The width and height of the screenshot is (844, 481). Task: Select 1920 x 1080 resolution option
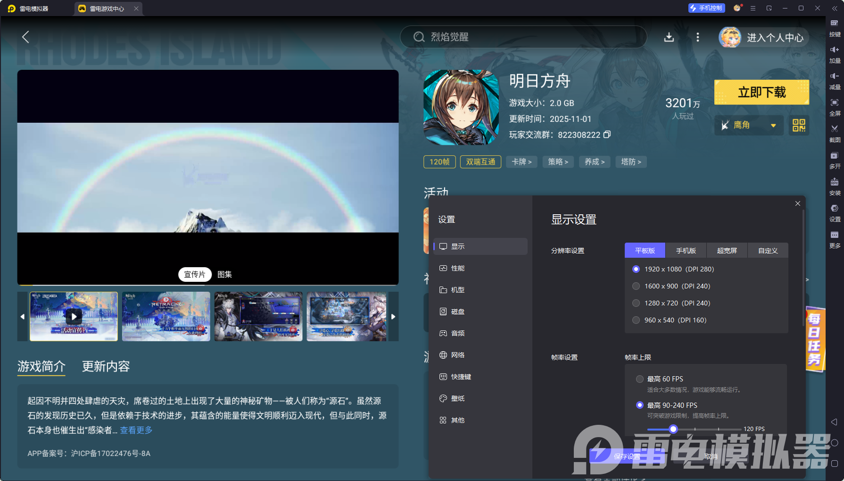[x=673, y=269]
